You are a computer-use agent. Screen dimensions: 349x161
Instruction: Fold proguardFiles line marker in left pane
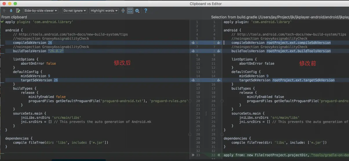click(x=189, y=101)
